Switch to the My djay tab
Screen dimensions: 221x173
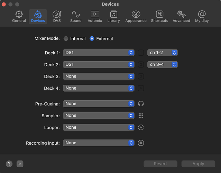coord(202,16)
